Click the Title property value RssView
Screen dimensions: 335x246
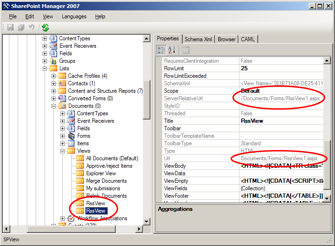point(252,121)
